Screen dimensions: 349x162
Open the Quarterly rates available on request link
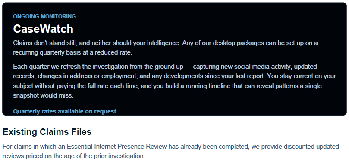click(65, 111)
